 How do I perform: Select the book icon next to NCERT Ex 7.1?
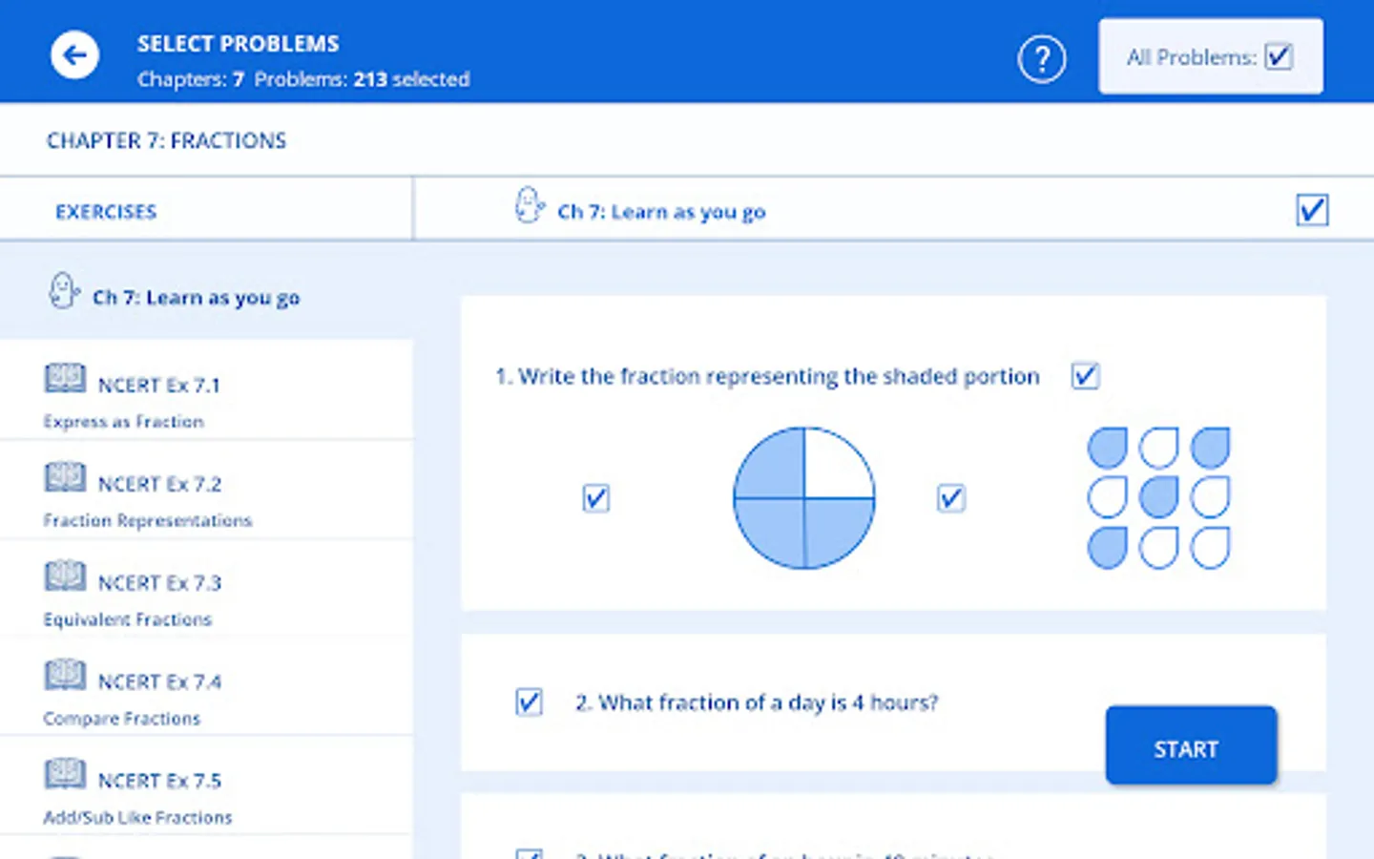(64, 378)
